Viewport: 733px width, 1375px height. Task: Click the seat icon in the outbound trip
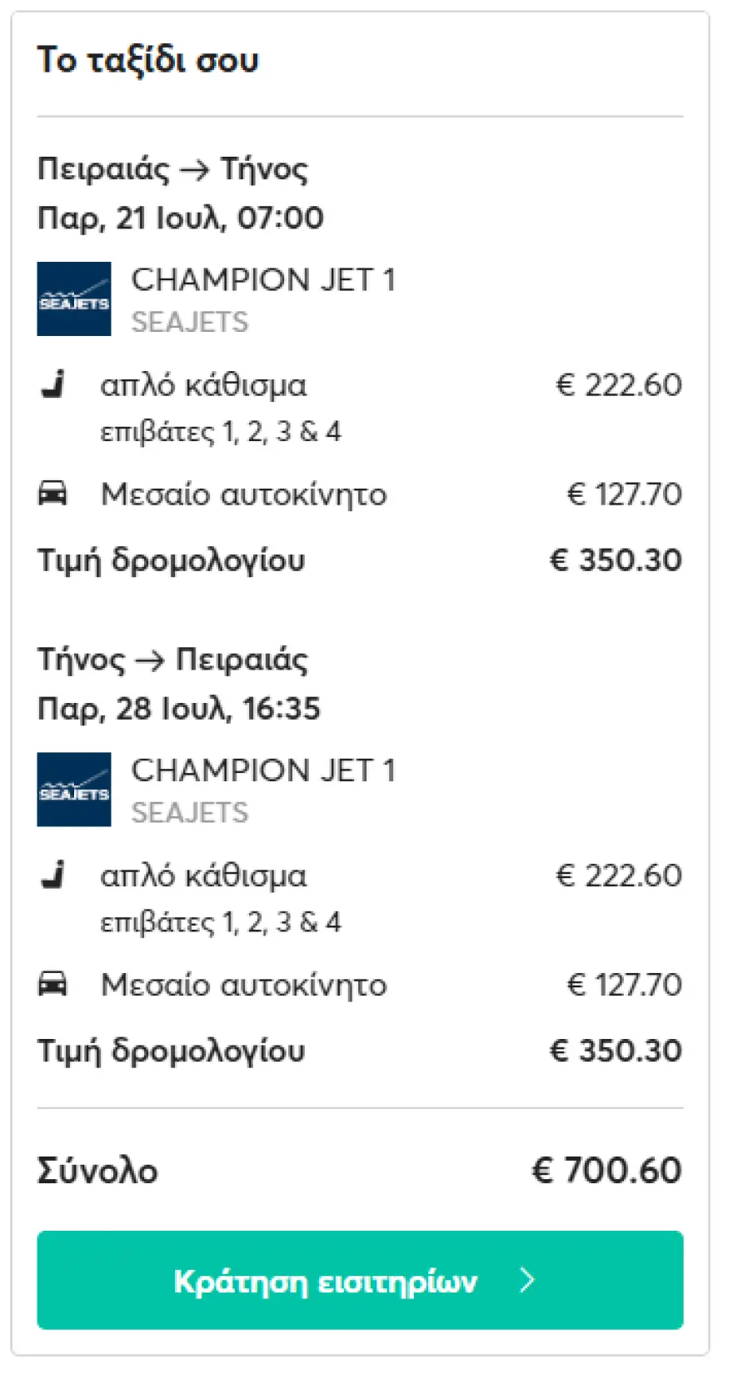(x=53, y=385)
